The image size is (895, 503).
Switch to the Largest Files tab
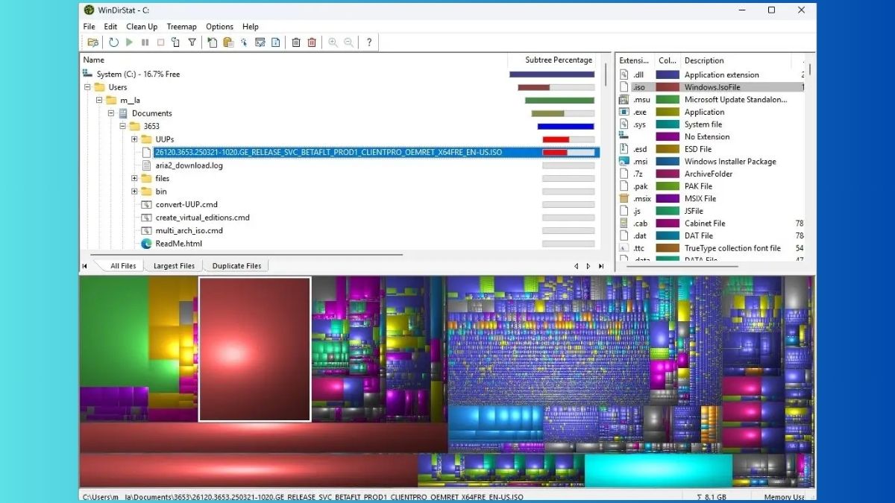[174, 266]
